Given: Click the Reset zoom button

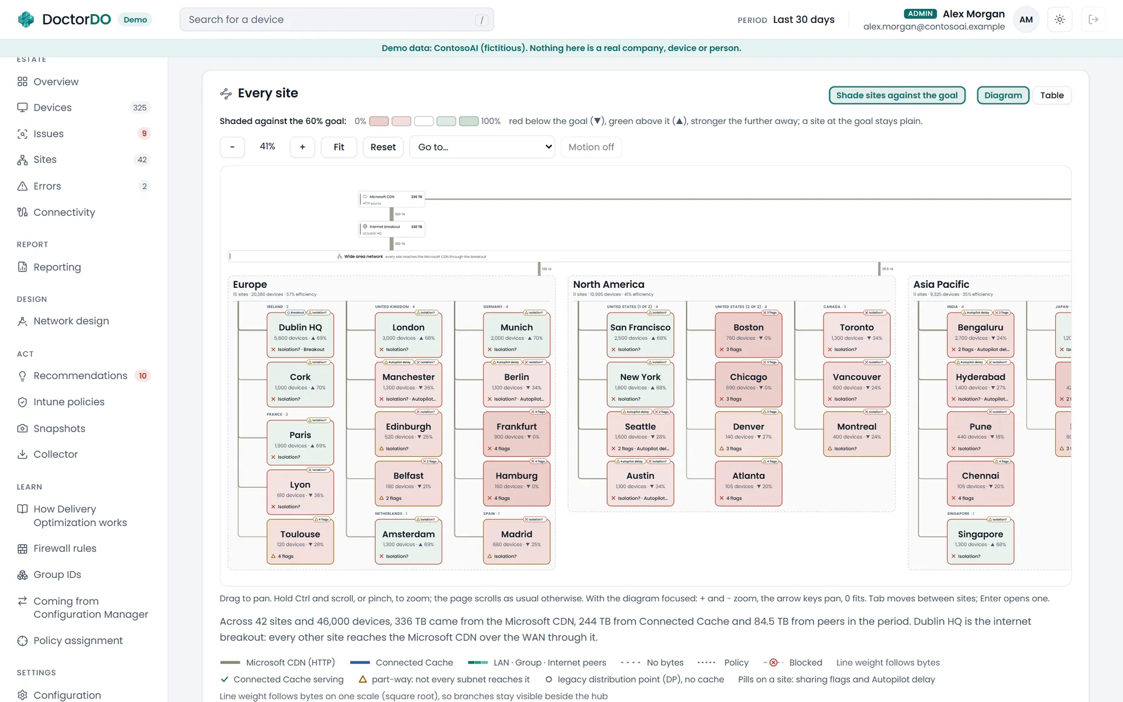Looking at the screenshot, I should click(383, 147).
